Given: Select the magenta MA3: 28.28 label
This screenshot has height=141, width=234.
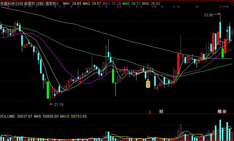Looking at the screenshot, I should pyautogui.click(x=112, y=4).
